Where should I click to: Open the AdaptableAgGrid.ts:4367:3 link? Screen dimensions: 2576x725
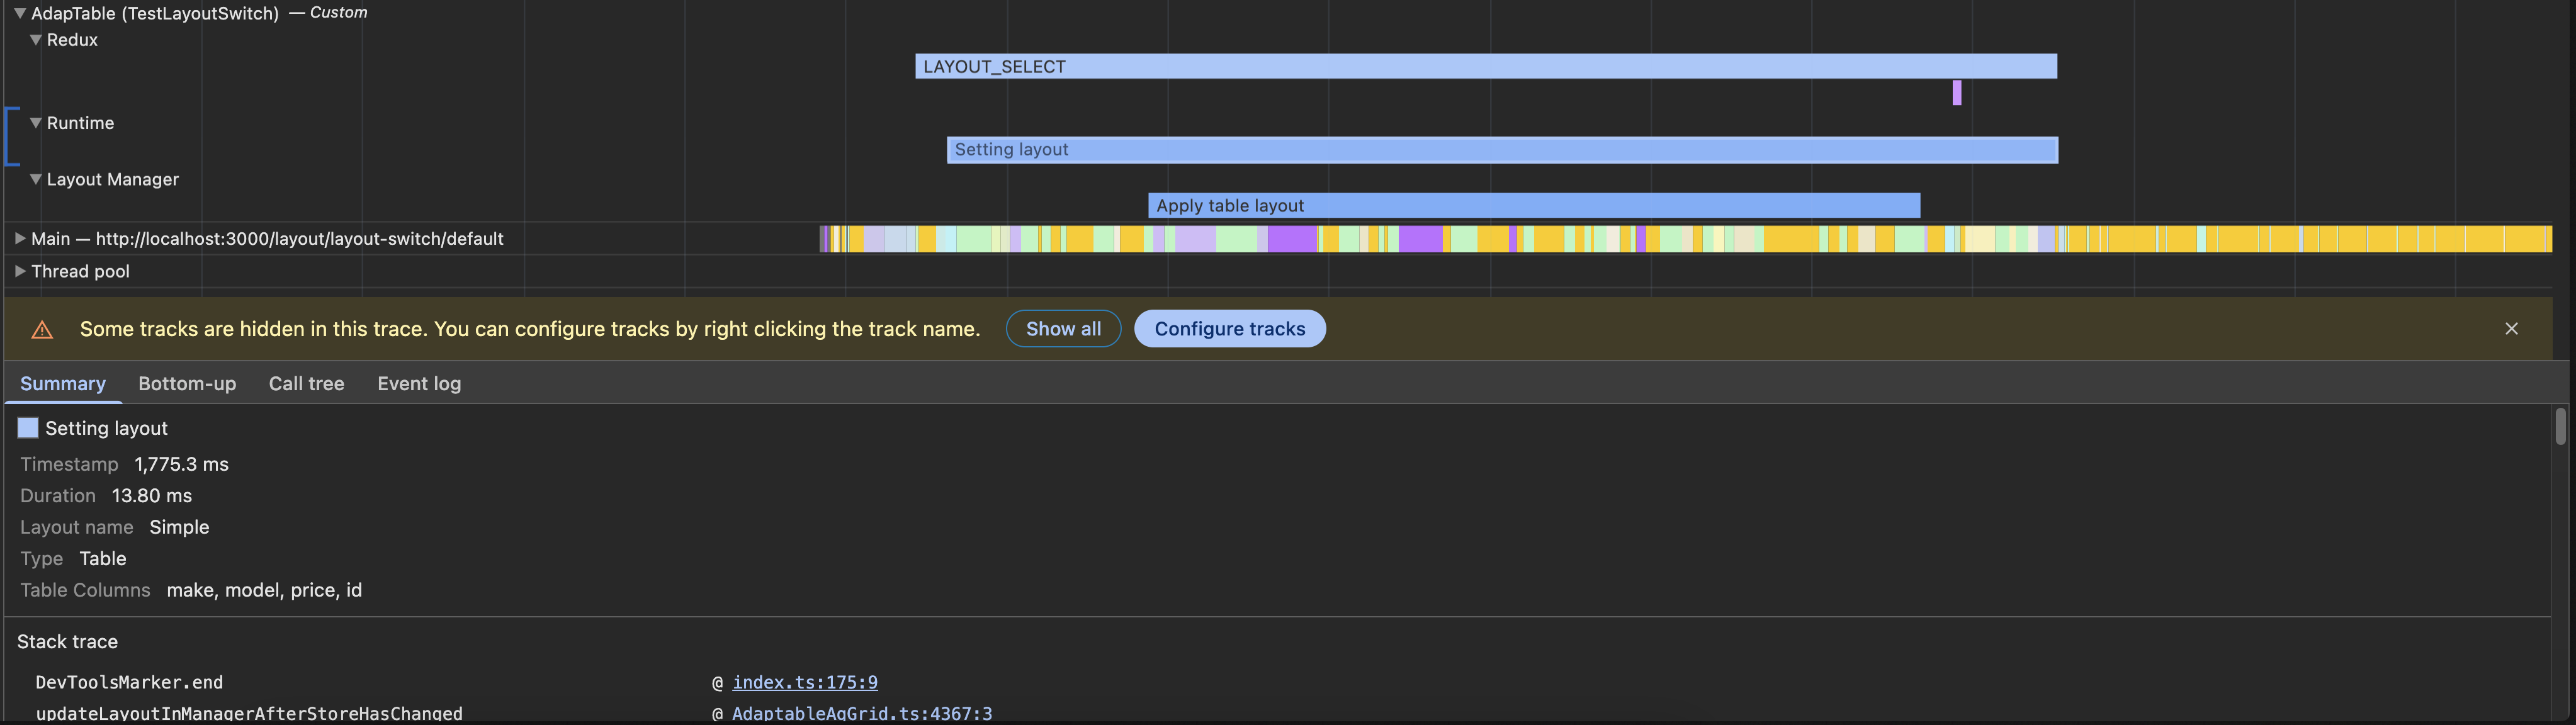pos(861,713)
